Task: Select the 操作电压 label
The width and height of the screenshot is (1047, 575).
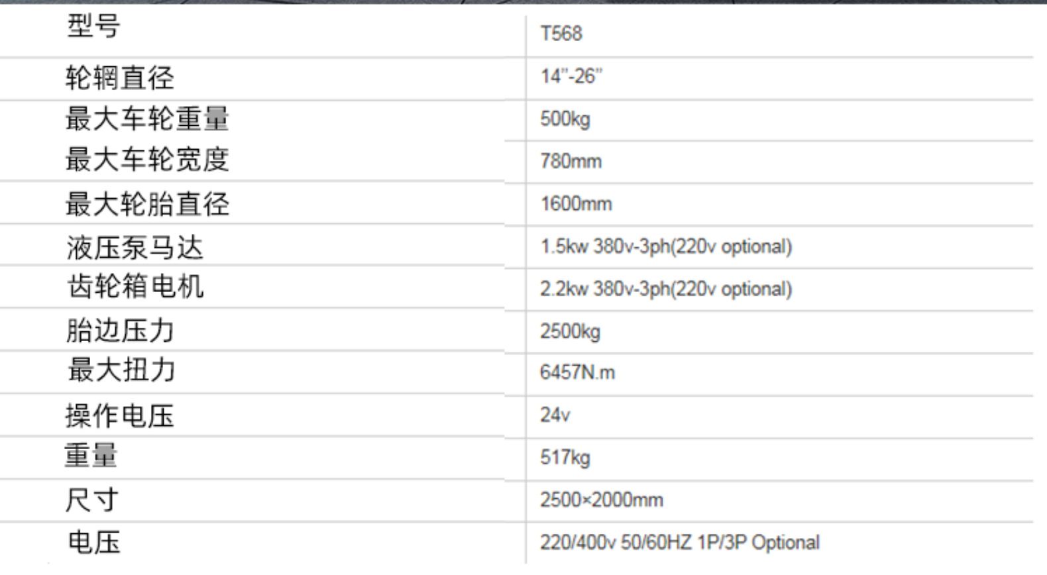Action: pyautogui.click(x=120, y=416)
